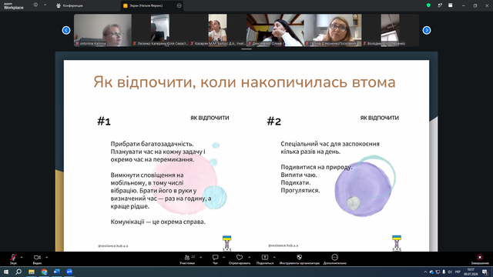Open the Участники participants panel
Image resolution: width=493 pixels, height=277 pixels.
coord(187,259)
